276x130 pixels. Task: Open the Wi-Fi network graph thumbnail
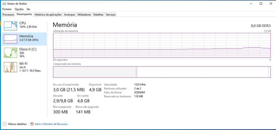(x=10, y=67)
